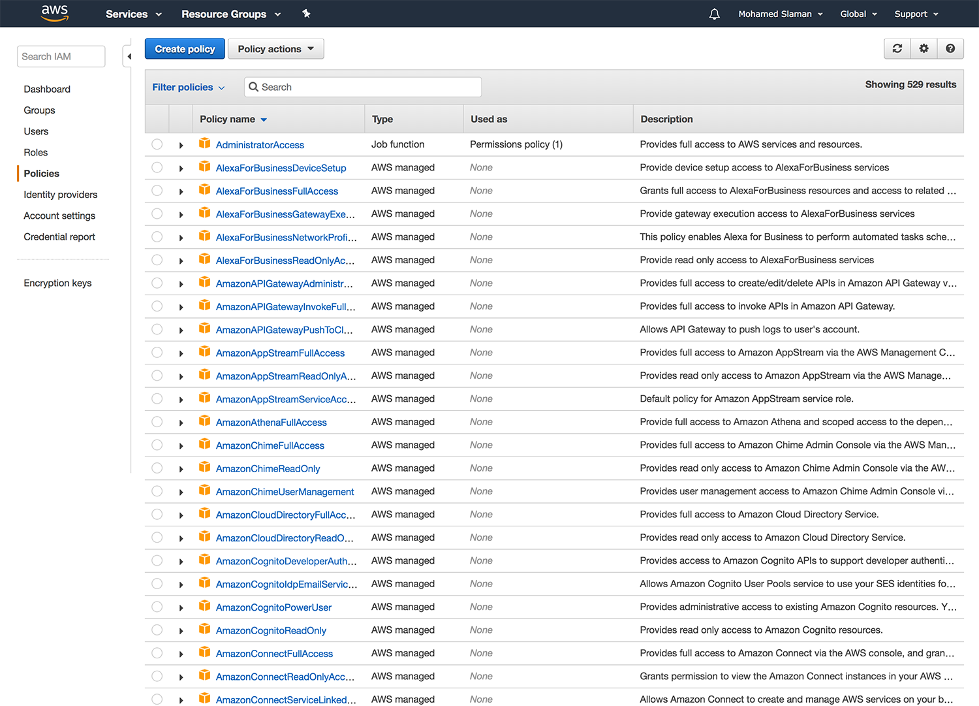This screenshot has height=706, width=979.
Task: Click the AWS logo home icon
Action: pyautogui.click(x=55, y=13)
